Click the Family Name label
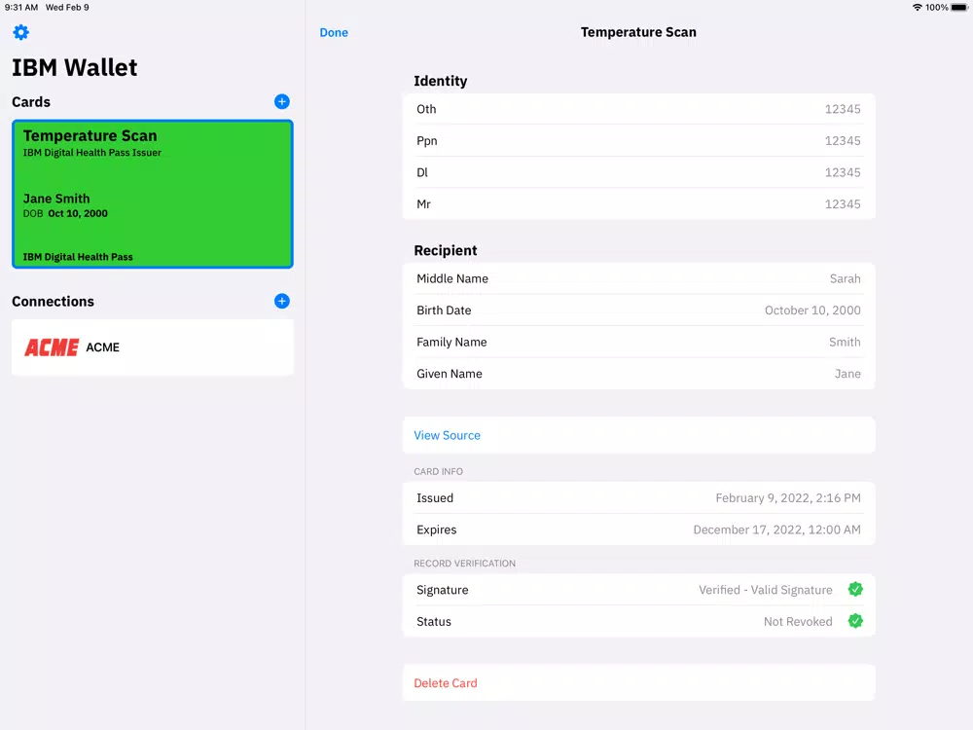This screenshot has height=730, width=973. (451, 342)
